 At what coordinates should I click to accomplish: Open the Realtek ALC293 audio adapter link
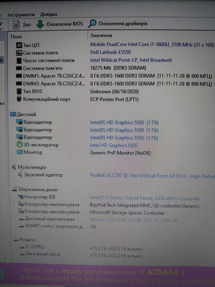pyautogui.click(x=152, y=176)
